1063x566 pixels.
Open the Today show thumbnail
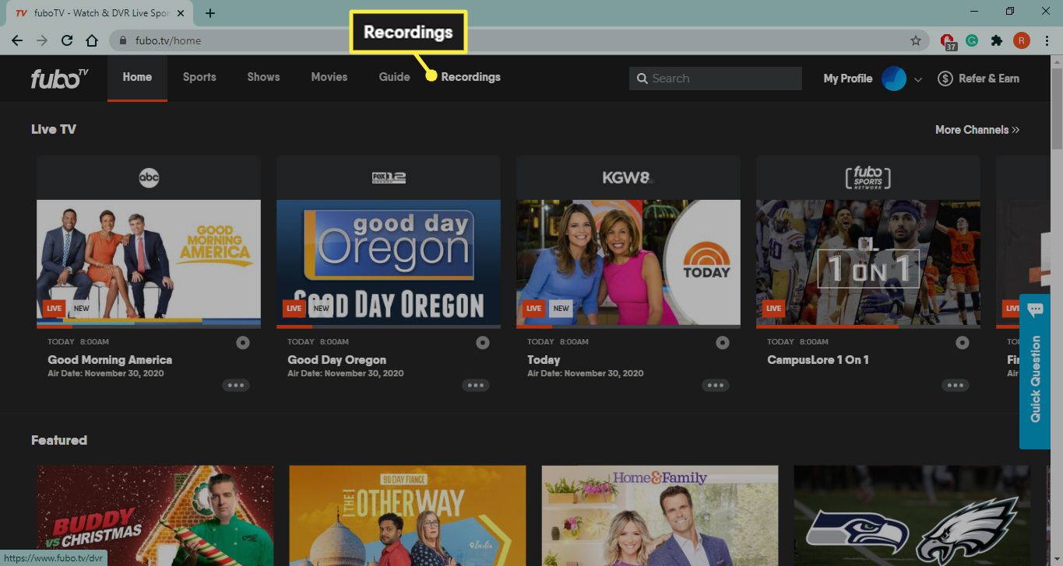coord(628,263)
